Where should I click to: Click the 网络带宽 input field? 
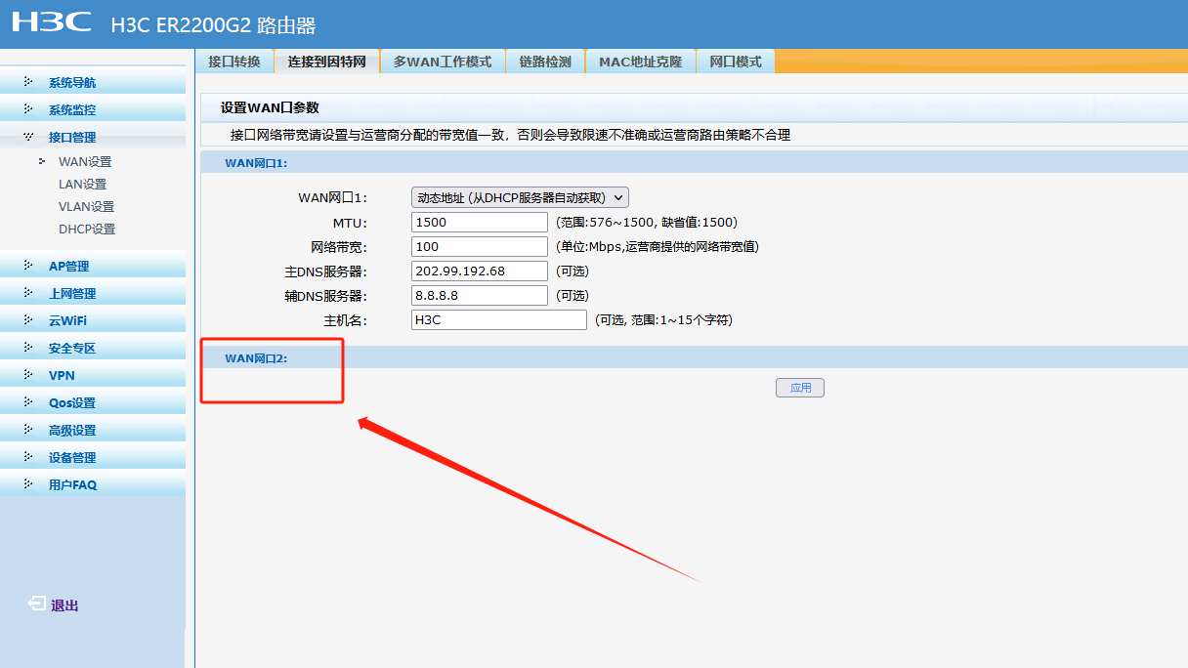tap(480, 246)
